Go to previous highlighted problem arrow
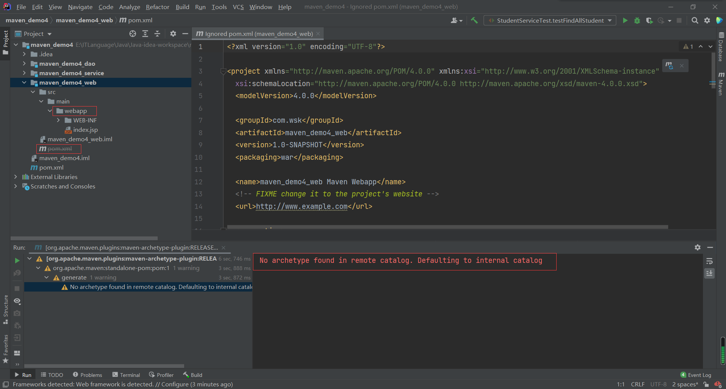Image resolution: width=726 pixels, height=389 pixels. [x=701, y=46]
